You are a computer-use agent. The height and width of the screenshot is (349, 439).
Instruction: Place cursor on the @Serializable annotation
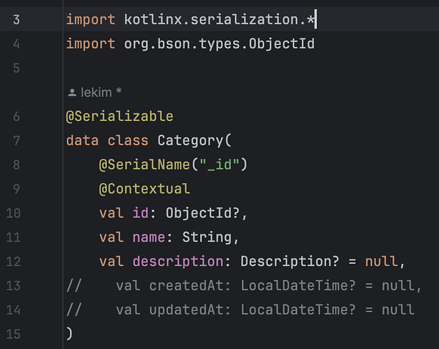click(x=120, y=116)
